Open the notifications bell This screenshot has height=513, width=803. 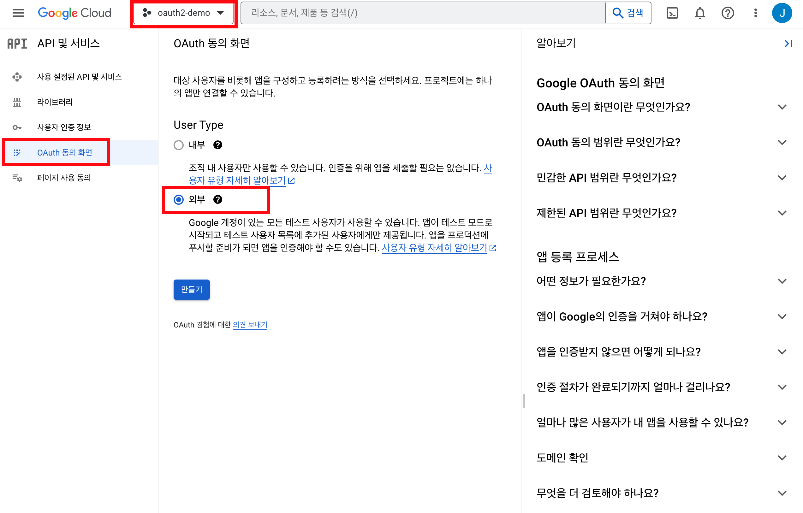click(x=700, y=13)
